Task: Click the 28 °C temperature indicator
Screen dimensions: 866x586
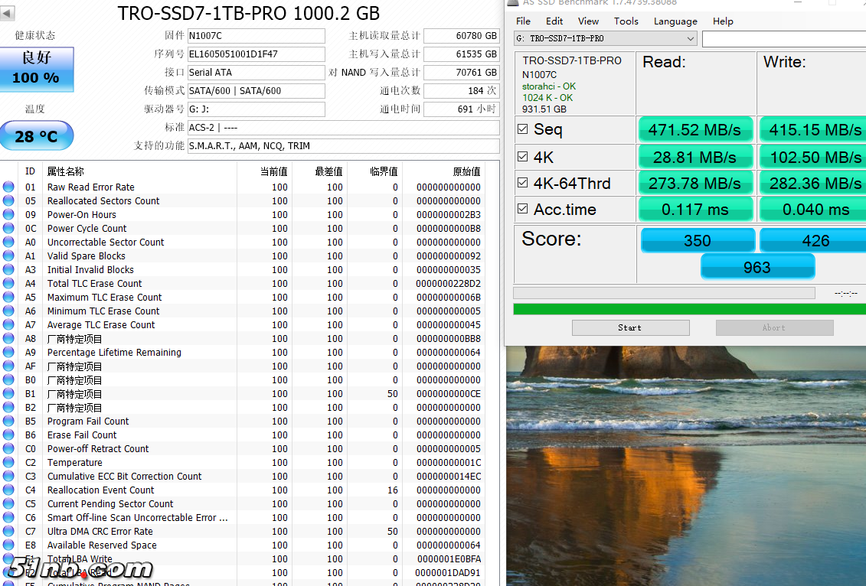Action: tap(36, 136)
